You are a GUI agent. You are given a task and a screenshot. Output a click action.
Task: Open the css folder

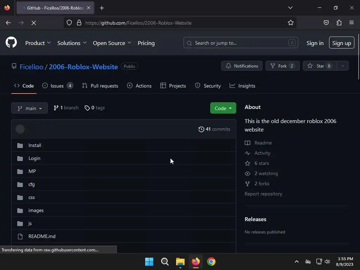[31, 198]
